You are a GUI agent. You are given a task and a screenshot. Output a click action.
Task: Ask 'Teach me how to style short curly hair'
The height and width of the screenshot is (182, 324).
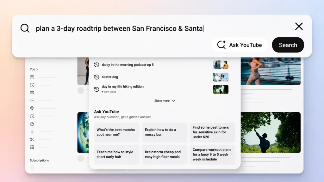(x=117, y=155)
